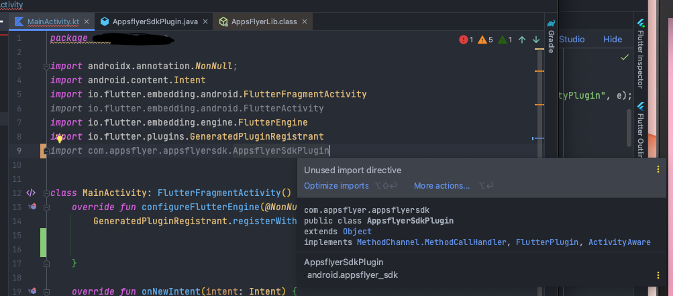Close the MainActivity.kt tab

pos(87,21)
